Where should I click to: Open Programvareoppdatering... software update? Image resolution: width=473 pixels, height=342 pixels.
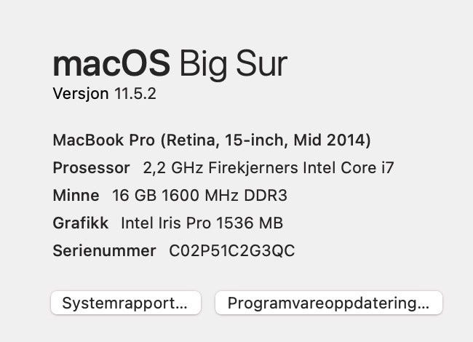click(x=328, y=303)
